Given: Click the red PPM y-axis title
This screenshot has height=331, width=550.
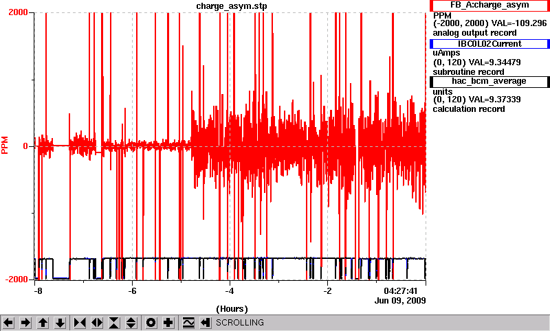Looking at the screenshot, I should 5,146.
